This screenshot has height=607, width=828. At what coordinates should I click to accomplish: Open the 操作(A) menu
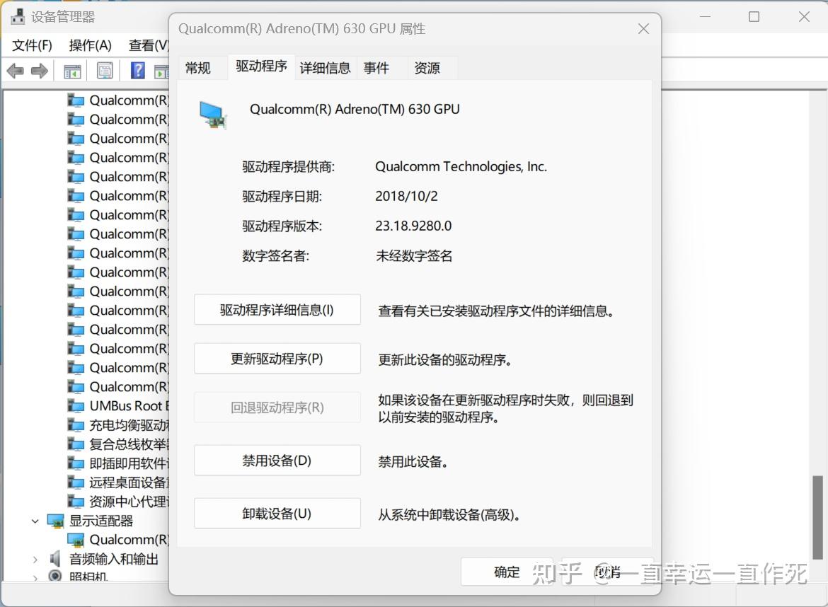91,45
